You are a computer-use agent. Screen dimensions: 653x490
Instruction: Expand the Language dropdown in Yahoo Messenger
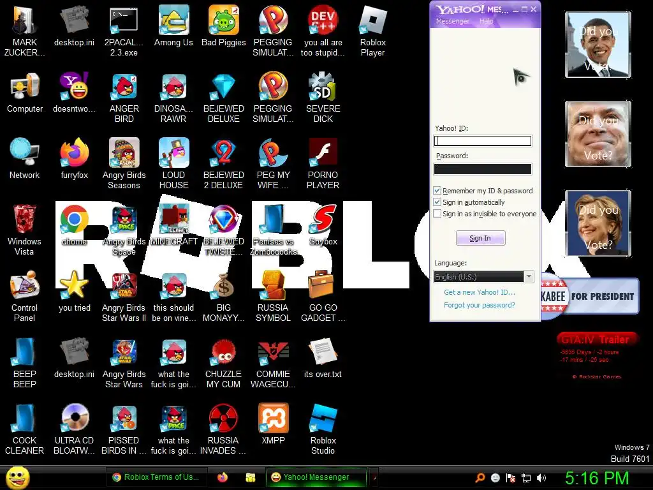(529, 277)
